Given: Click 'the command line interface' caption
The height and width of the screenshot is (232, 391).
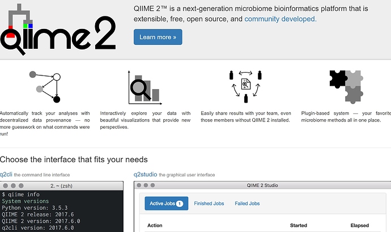Looking at the screenshot, I should [42, 175].
